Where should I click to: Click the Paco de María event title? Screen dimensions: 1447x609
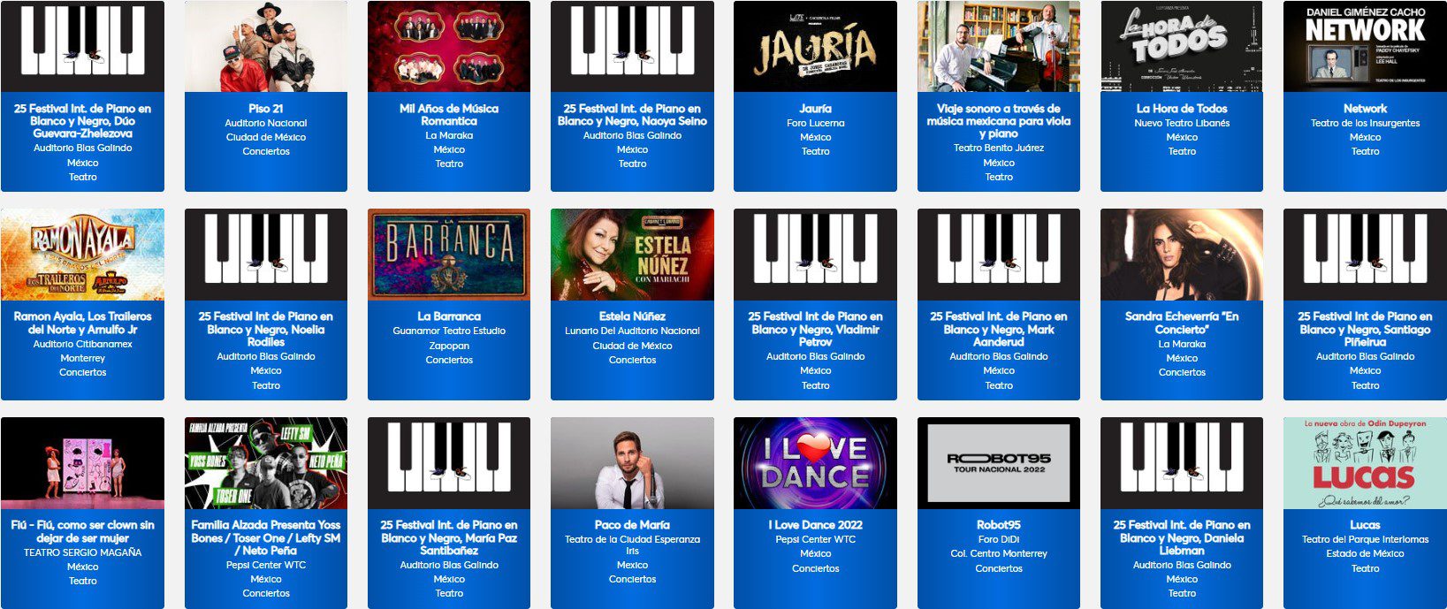tap(632, 525)
